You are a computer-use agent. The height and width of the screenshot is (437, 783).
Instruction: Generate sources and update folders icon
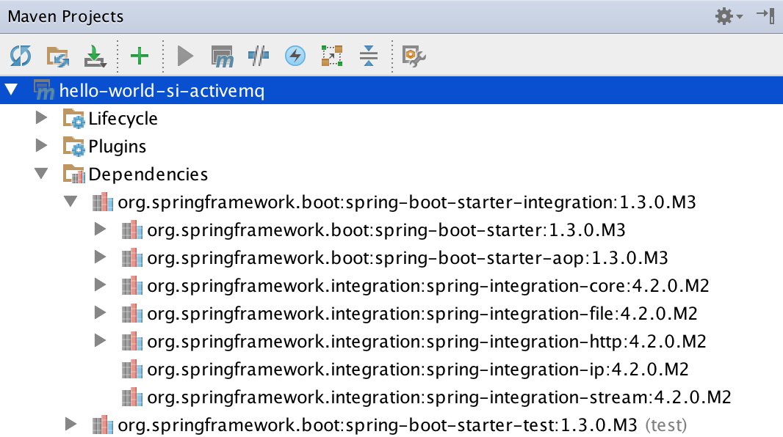point(58,56)
